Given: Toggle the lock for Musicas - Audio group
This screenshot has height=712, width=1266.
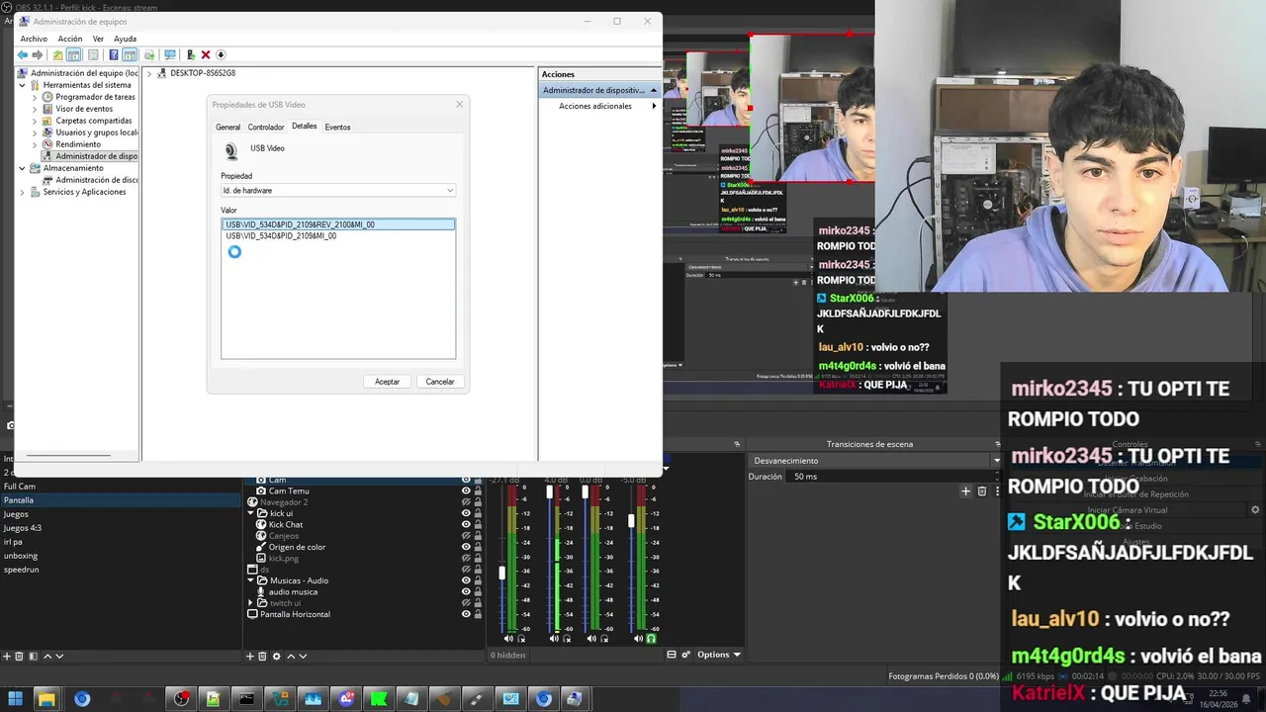Looking at the screenshot, I should pyautogui.click(x=479, y=580).
